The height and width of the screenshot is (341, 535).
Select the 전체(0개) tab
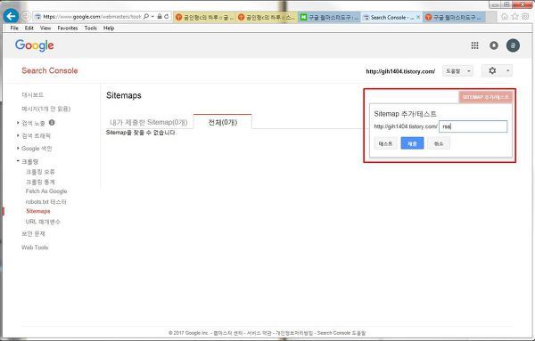(x=222, y=122)
